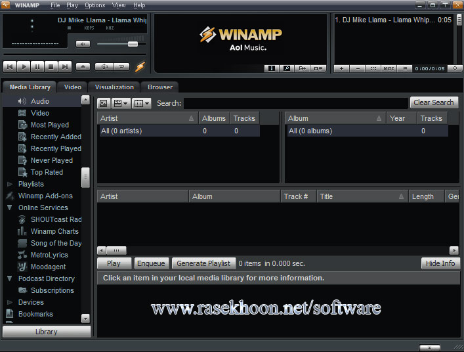Collapse the Online Services tree node
Screen dimensions: 464x352
coord(10,208)
